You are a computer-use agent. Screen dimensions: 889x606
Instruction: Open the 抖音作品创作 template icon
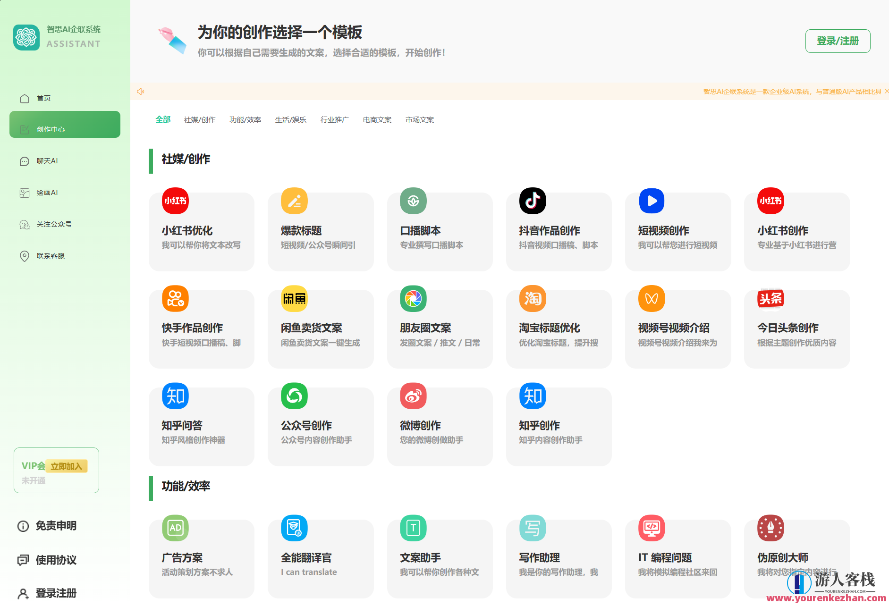533,201
